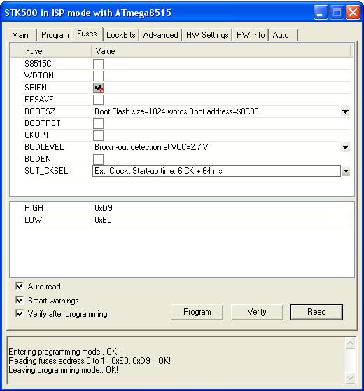
Task: Enable the S8515C fuse checkbox
Action: [99, 64]
